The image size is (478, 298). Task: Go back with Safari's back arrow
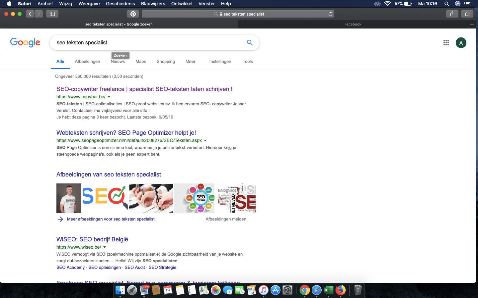pos(30,14)
